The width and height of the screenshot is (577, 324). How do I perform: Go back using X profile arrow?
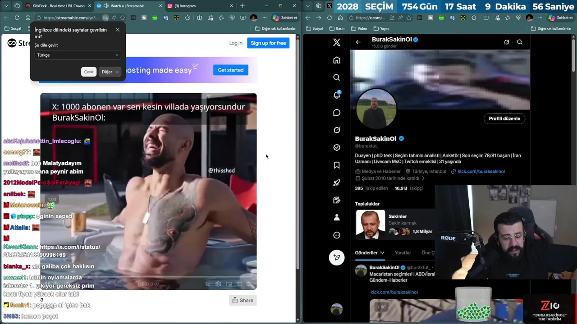coord(358,42)
